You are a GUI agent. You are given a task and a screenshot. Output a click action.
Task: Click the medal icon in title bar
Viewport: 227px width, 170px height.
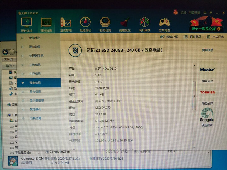pyautogui.click(x=176, y=12)
